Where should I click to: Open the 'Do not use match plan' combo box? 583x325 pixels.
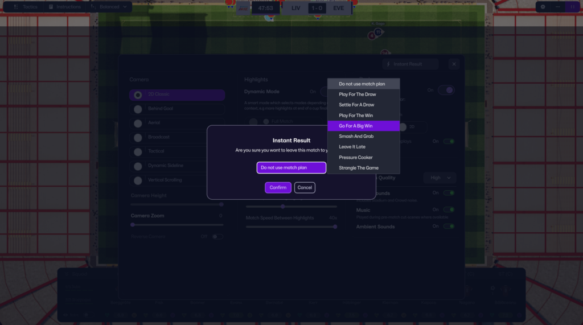tap(291, 168)
